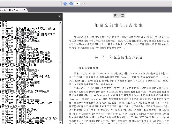
Task: Open the 目录 bookmark
Action: [5, 23]
